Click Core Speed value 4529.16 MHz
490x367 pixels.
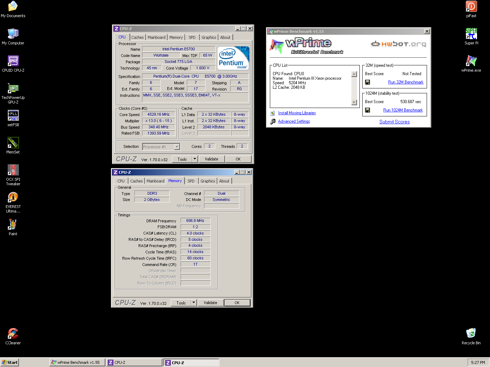pos(159,114)
